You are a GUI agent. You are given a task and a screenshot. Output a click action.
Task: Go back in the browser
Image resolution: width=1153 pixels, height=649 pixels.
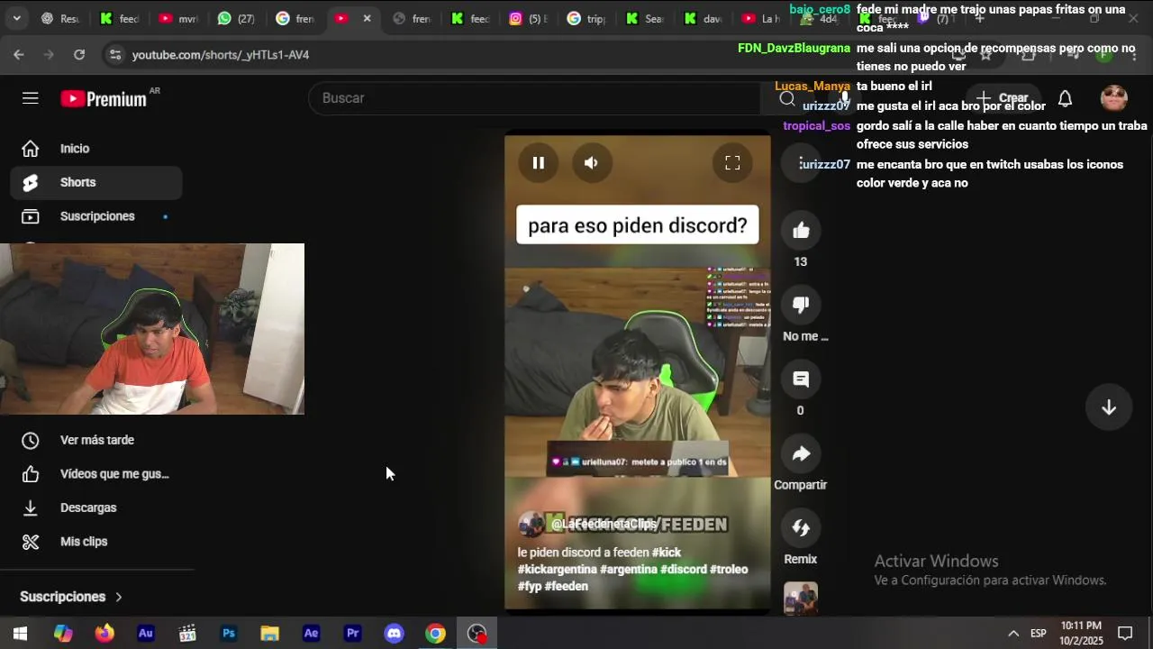point(19,55)
